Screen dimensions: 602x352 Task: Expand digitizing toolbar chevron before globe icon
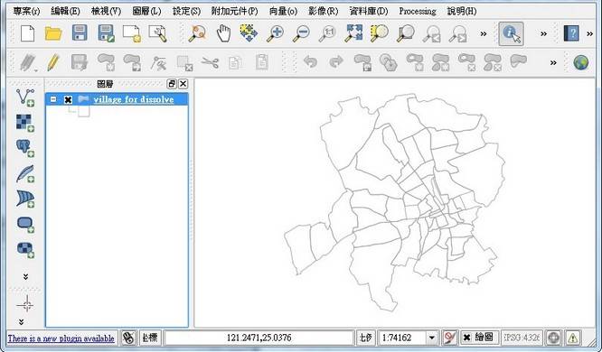pos(553,62)
